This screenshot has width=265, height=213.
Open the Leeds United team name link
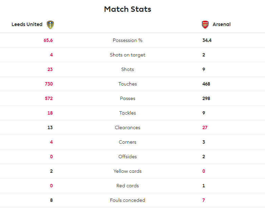click(x=27, y=24)
